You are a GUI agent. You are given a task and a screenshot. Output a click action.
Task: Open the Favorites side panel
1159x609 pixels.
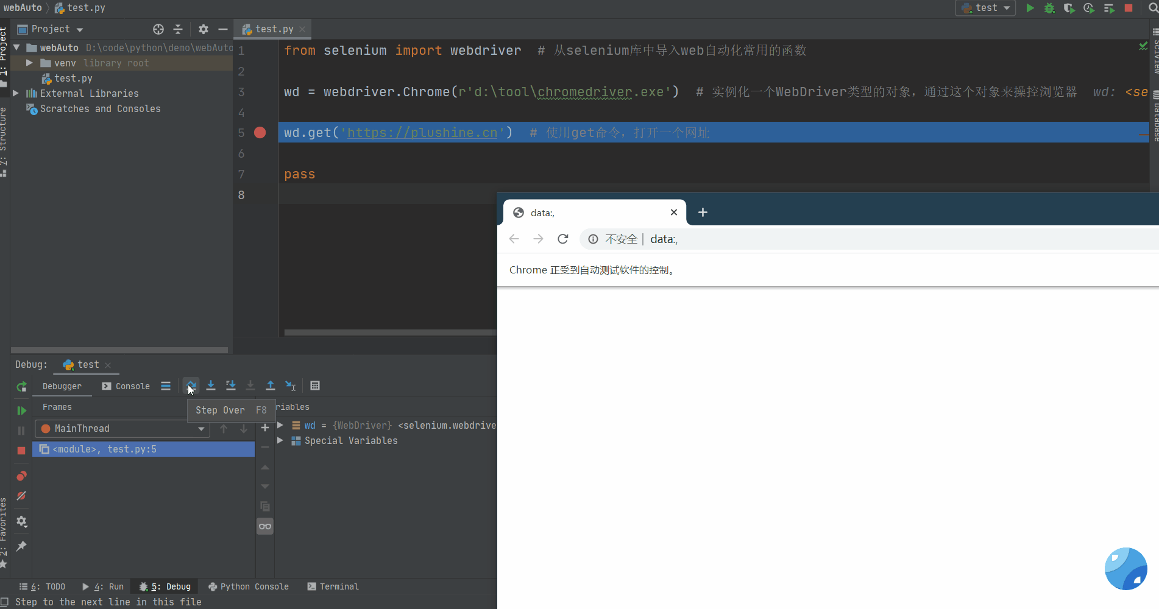[4, 533]
